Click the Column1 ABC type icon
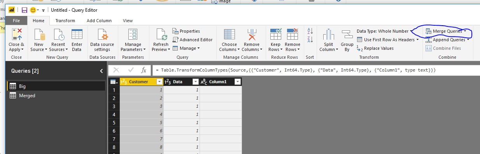 [204, 82]
